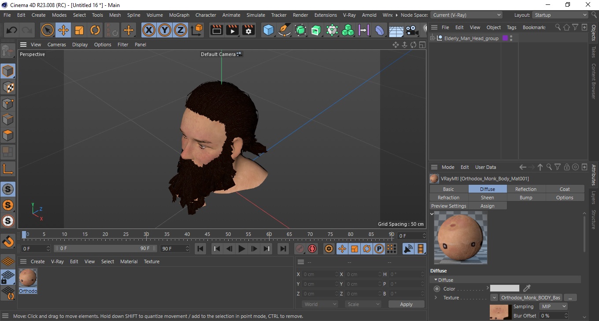Switch to Reflection tab
The height and width of the screenshot is (321, 599).
526,189
